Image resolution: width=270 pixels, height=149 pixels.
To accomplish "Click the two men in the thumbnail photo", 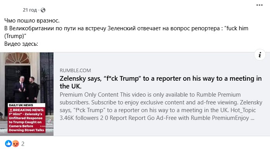I will point(27,89).
